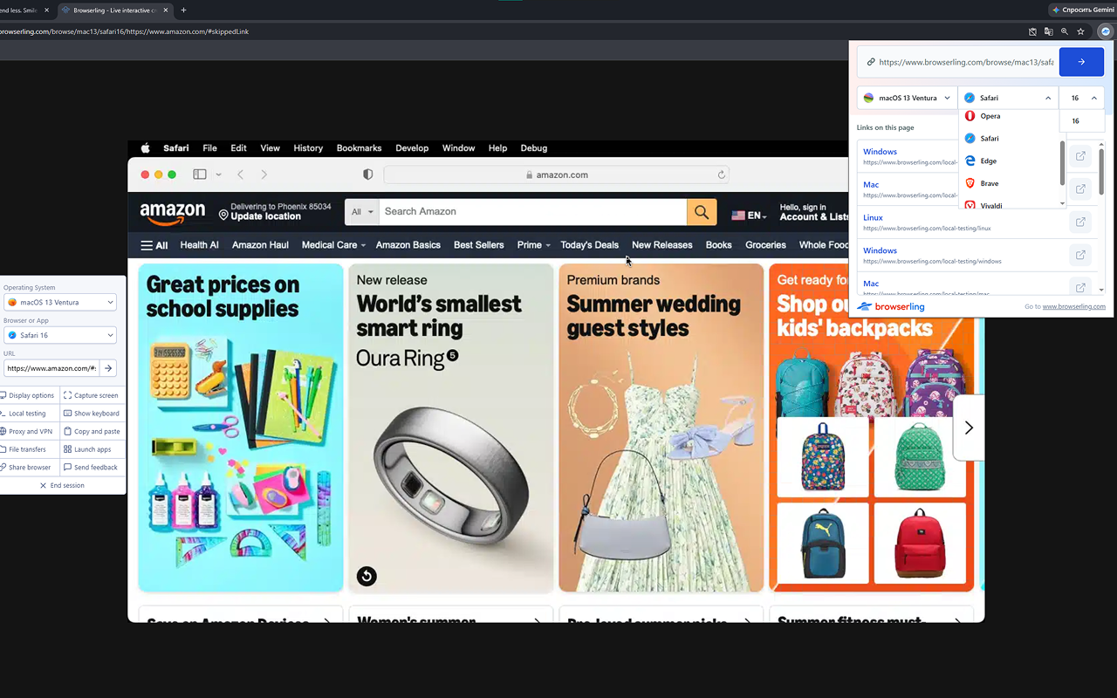Open the Operating System dropdown in the sidebar
1117x698 pixels.
pyautogui.click(x=60, y=302)
